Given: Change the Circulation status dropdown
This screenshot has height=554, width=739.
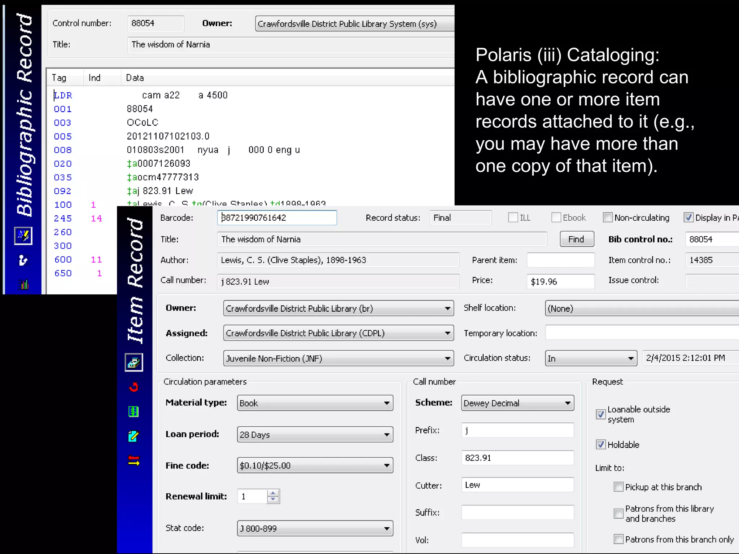Looking at the screenshot, I should tap(591, 358).
